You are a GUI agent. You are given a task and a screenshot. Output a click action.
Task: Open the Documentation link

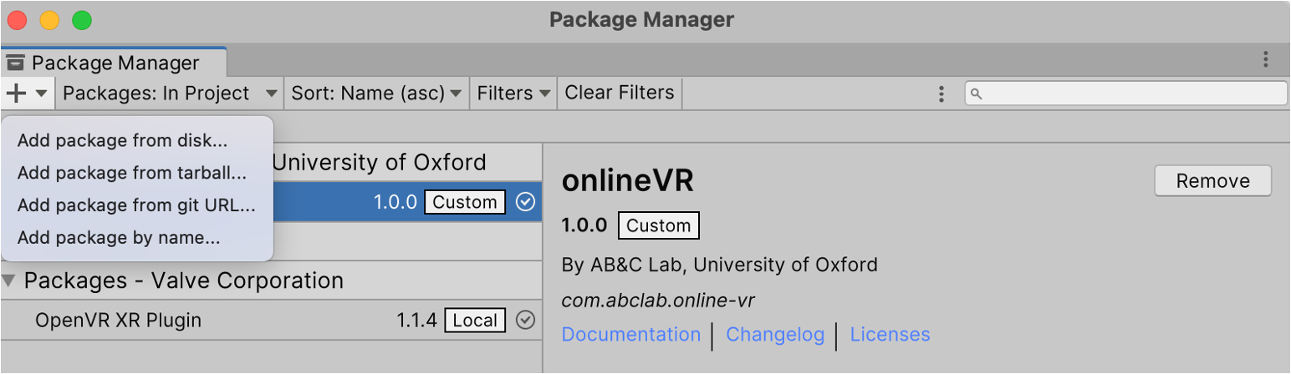point(631,335)
